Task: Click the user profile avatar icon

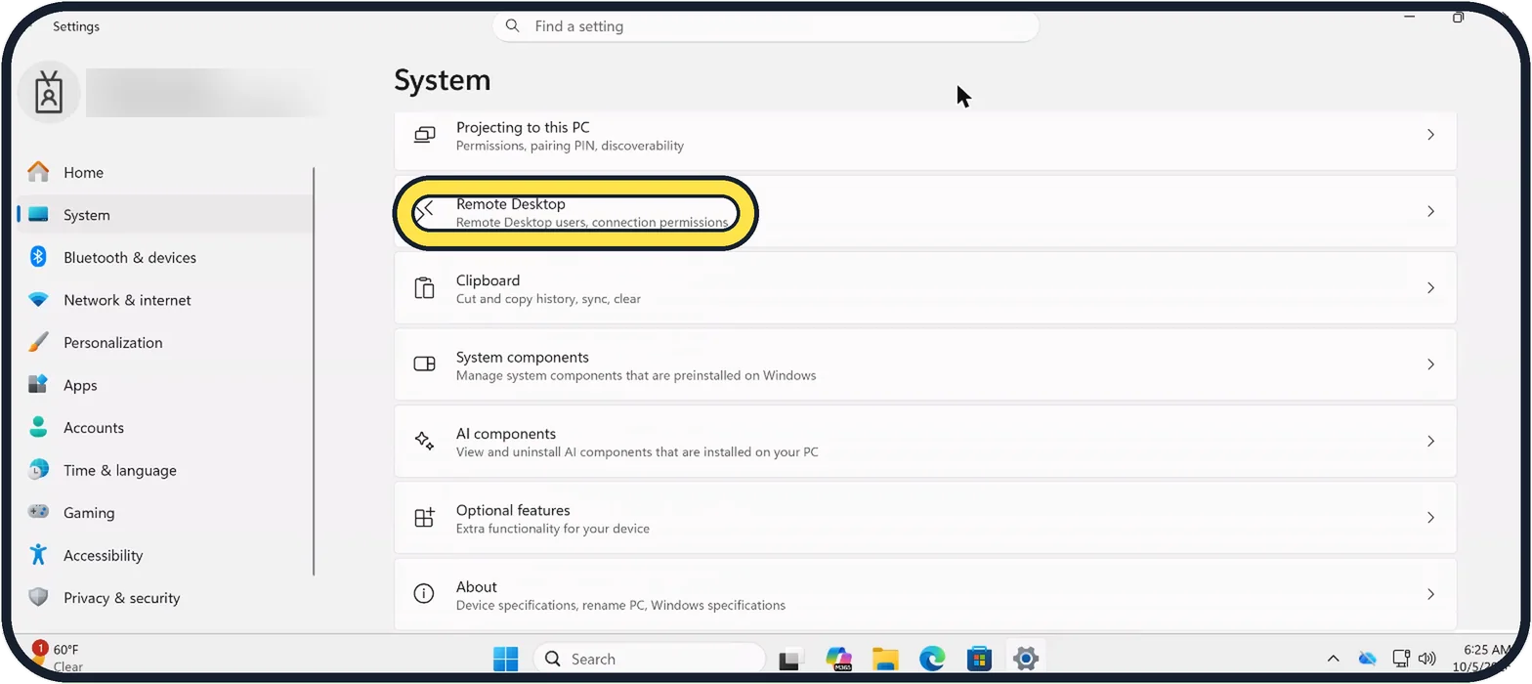Action: pyautogui.click(x=49, y=93)
